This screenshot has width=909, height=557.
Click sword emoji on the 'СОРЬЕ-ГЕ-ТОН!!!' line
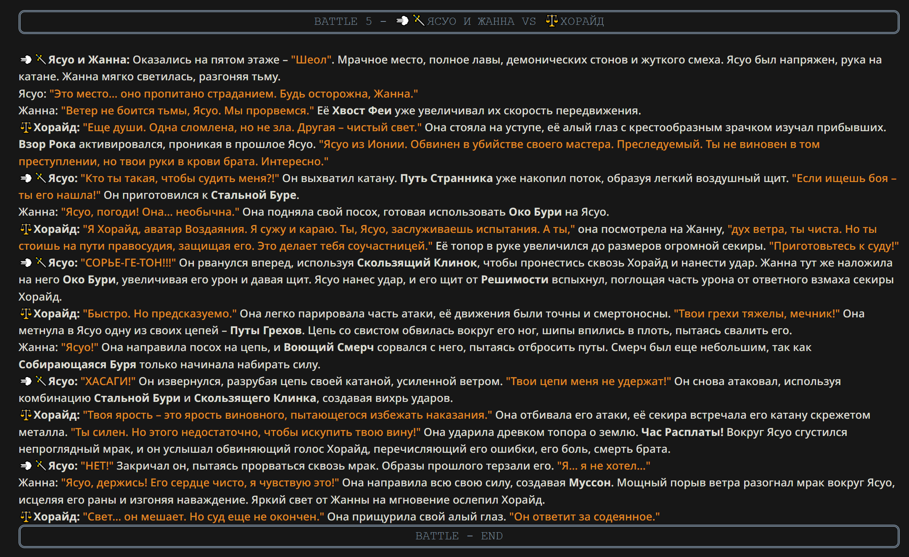[41, 262]
